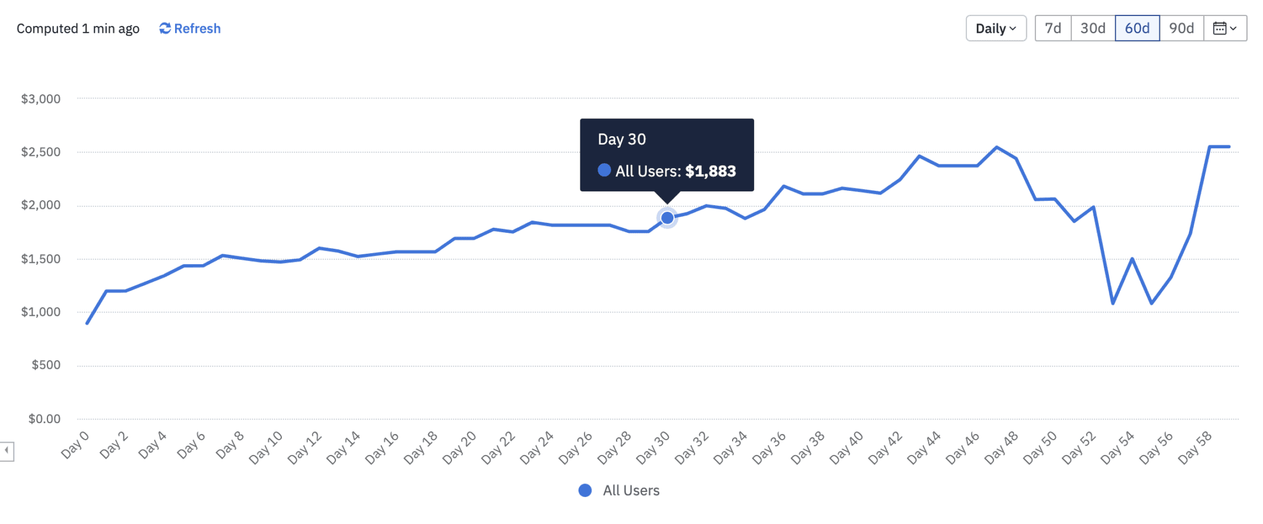Open the Daily granularity dropdown
Image resolution: width=1263 pixels, height=524 pixels.
995,28
